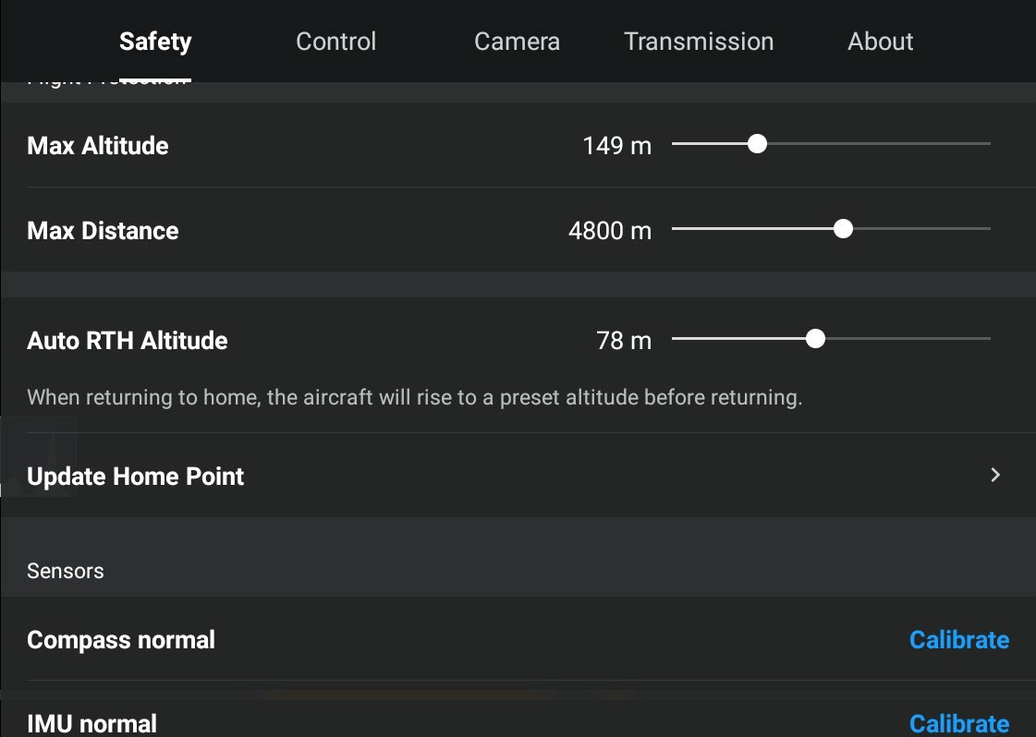1036x737 pixels.
Task: Click the Max Altitude slider handle
Action: click(x=757, y=144)
